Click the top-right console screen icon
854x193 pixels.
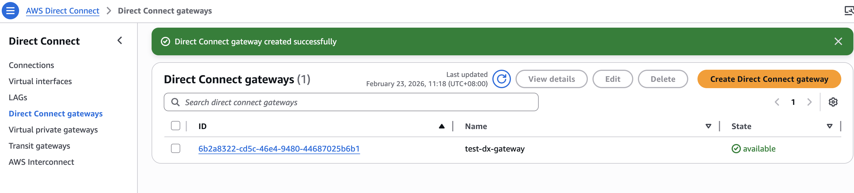[x=849, y=11]
